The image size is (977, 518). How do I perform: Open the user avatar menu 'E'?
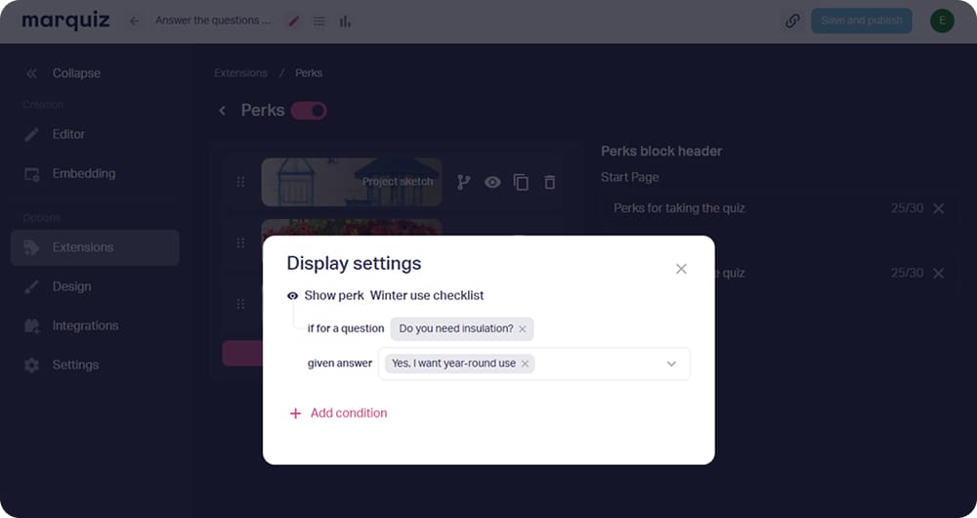click(942, 21)
